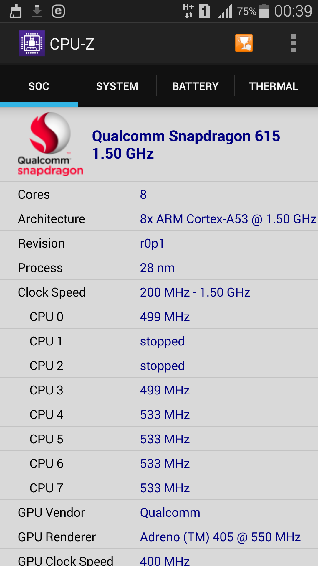Open the three-dot overflow menu
318x566 pixels.
point(293,43)
